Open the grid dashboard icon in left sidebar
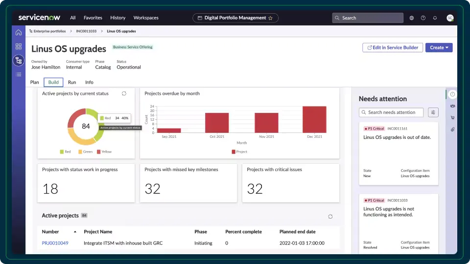This screenshot has width=470, height=264. click(19, 46)
